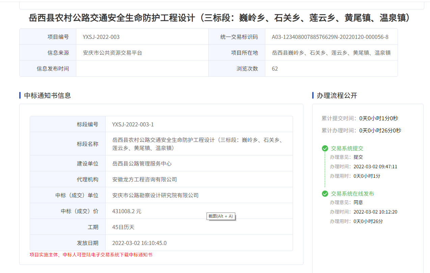Click the bid price 431008.2 元
The width and height of the screenshot is (430, 273).
coord(127,211)
